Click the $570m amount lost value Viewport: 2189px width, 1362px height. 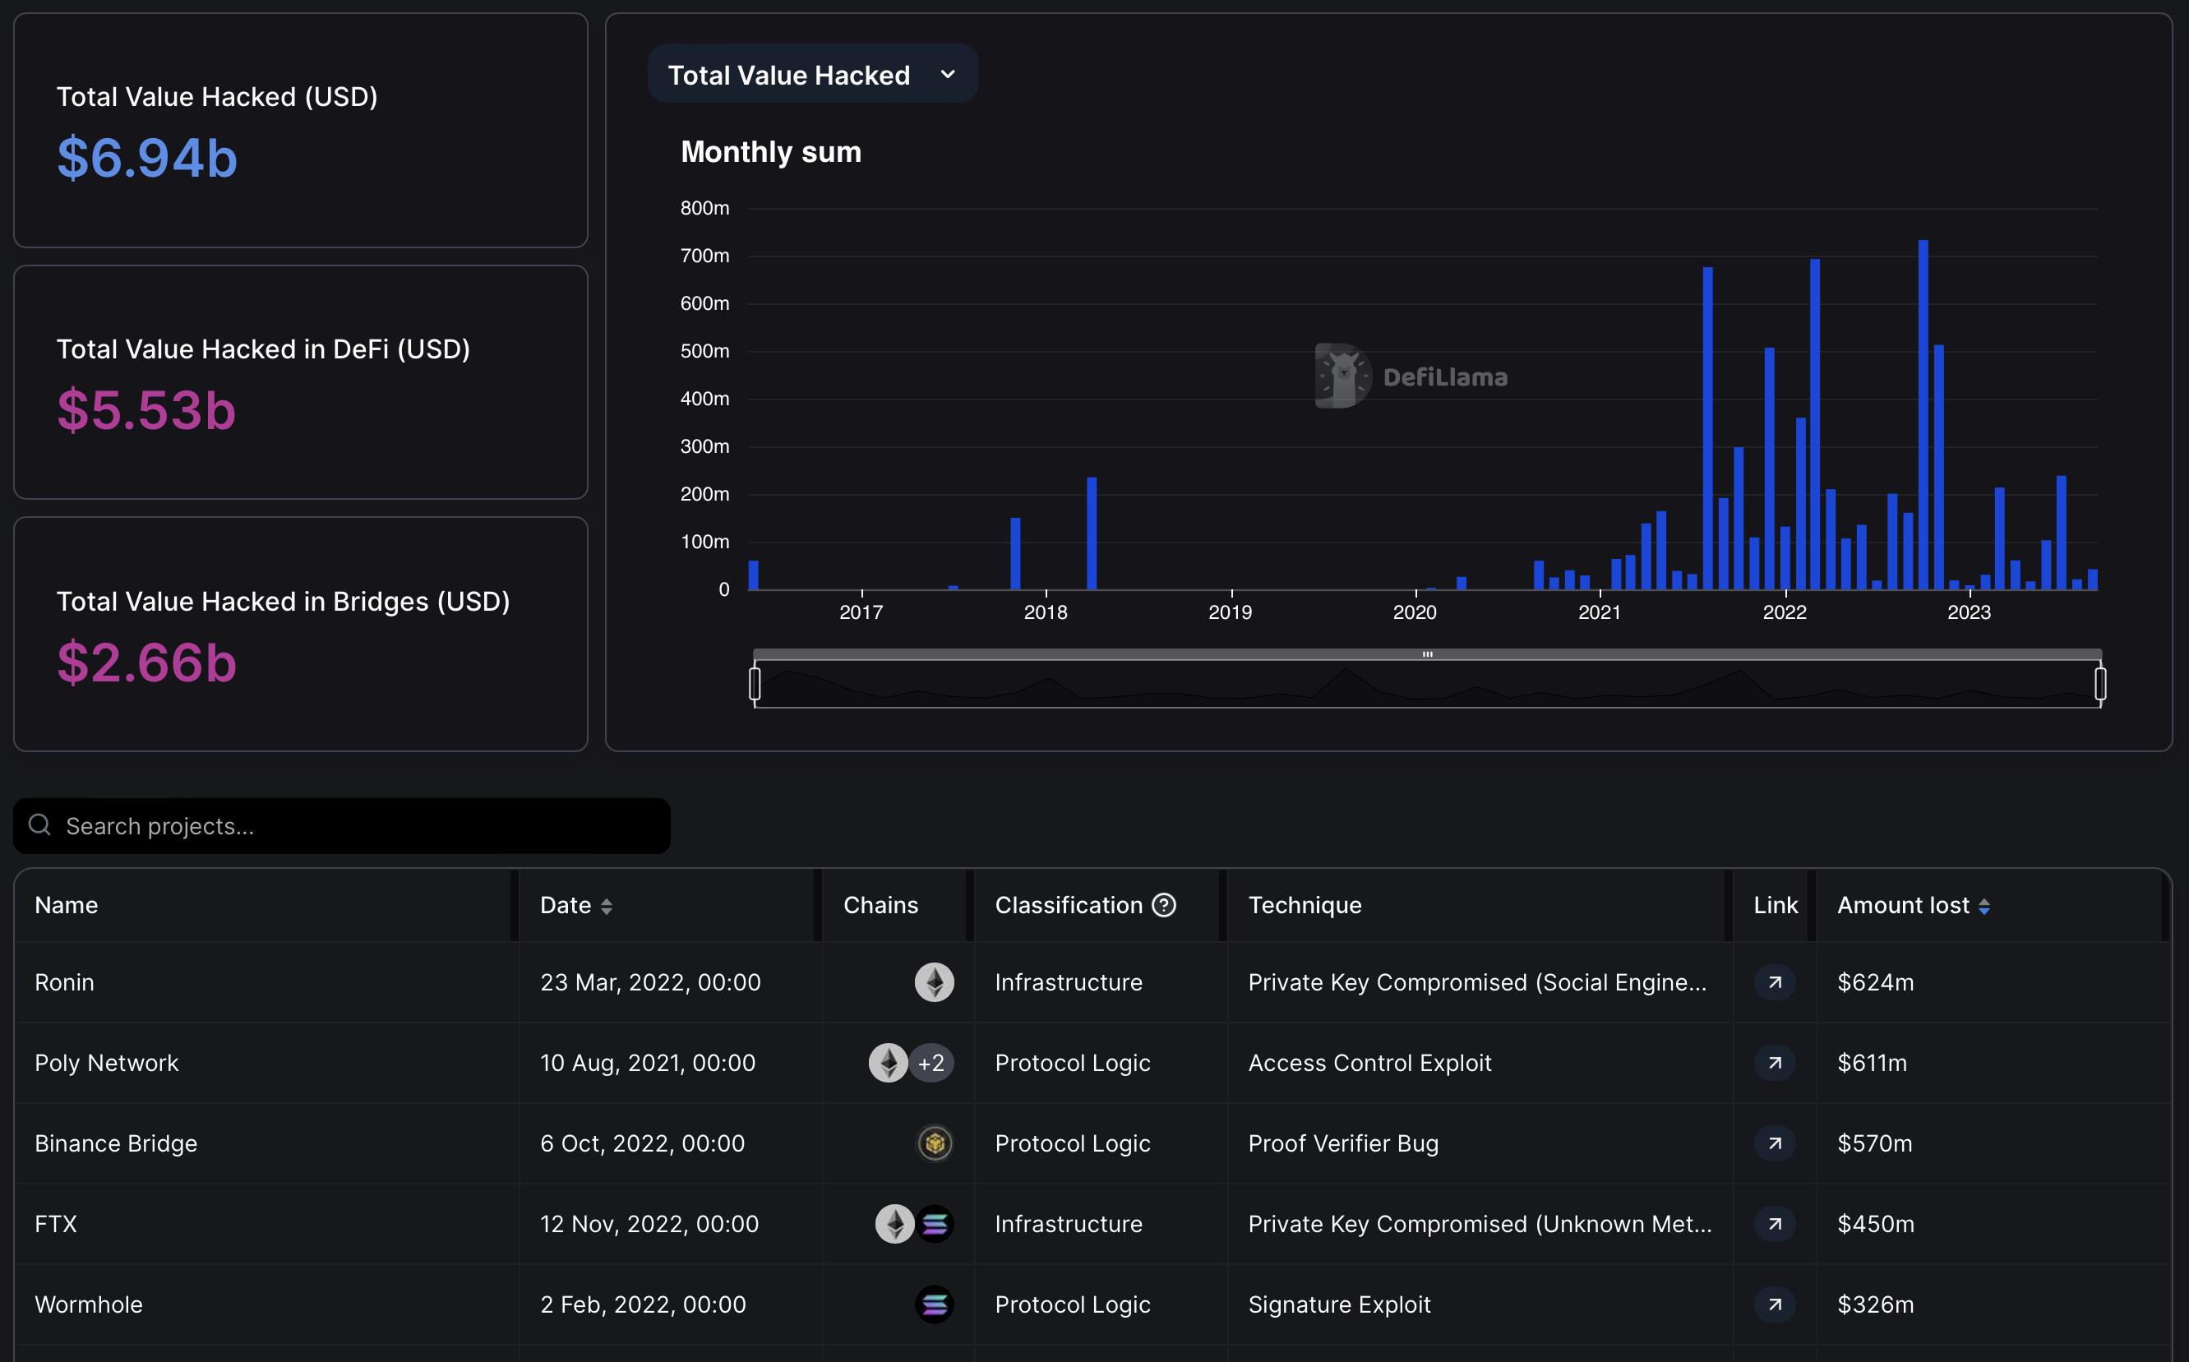coord(1873,1144)
